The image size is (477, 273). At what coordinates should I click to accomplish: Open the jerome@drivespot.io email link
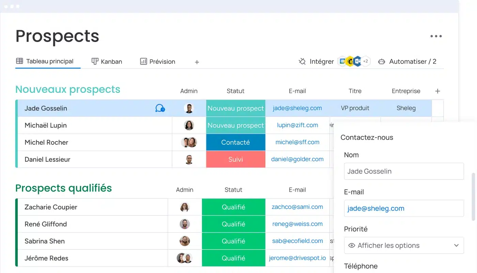297,258
